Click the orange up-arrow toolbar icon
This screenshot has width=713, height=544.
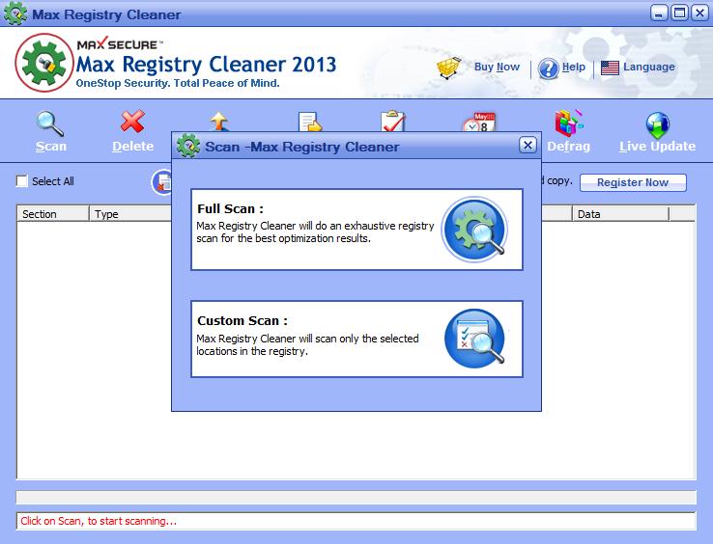tap(219, 122)
